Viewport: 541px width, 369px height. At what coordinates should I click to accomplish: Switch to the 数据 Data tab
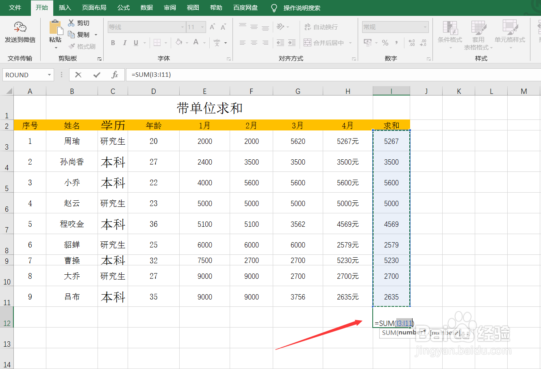147,8
